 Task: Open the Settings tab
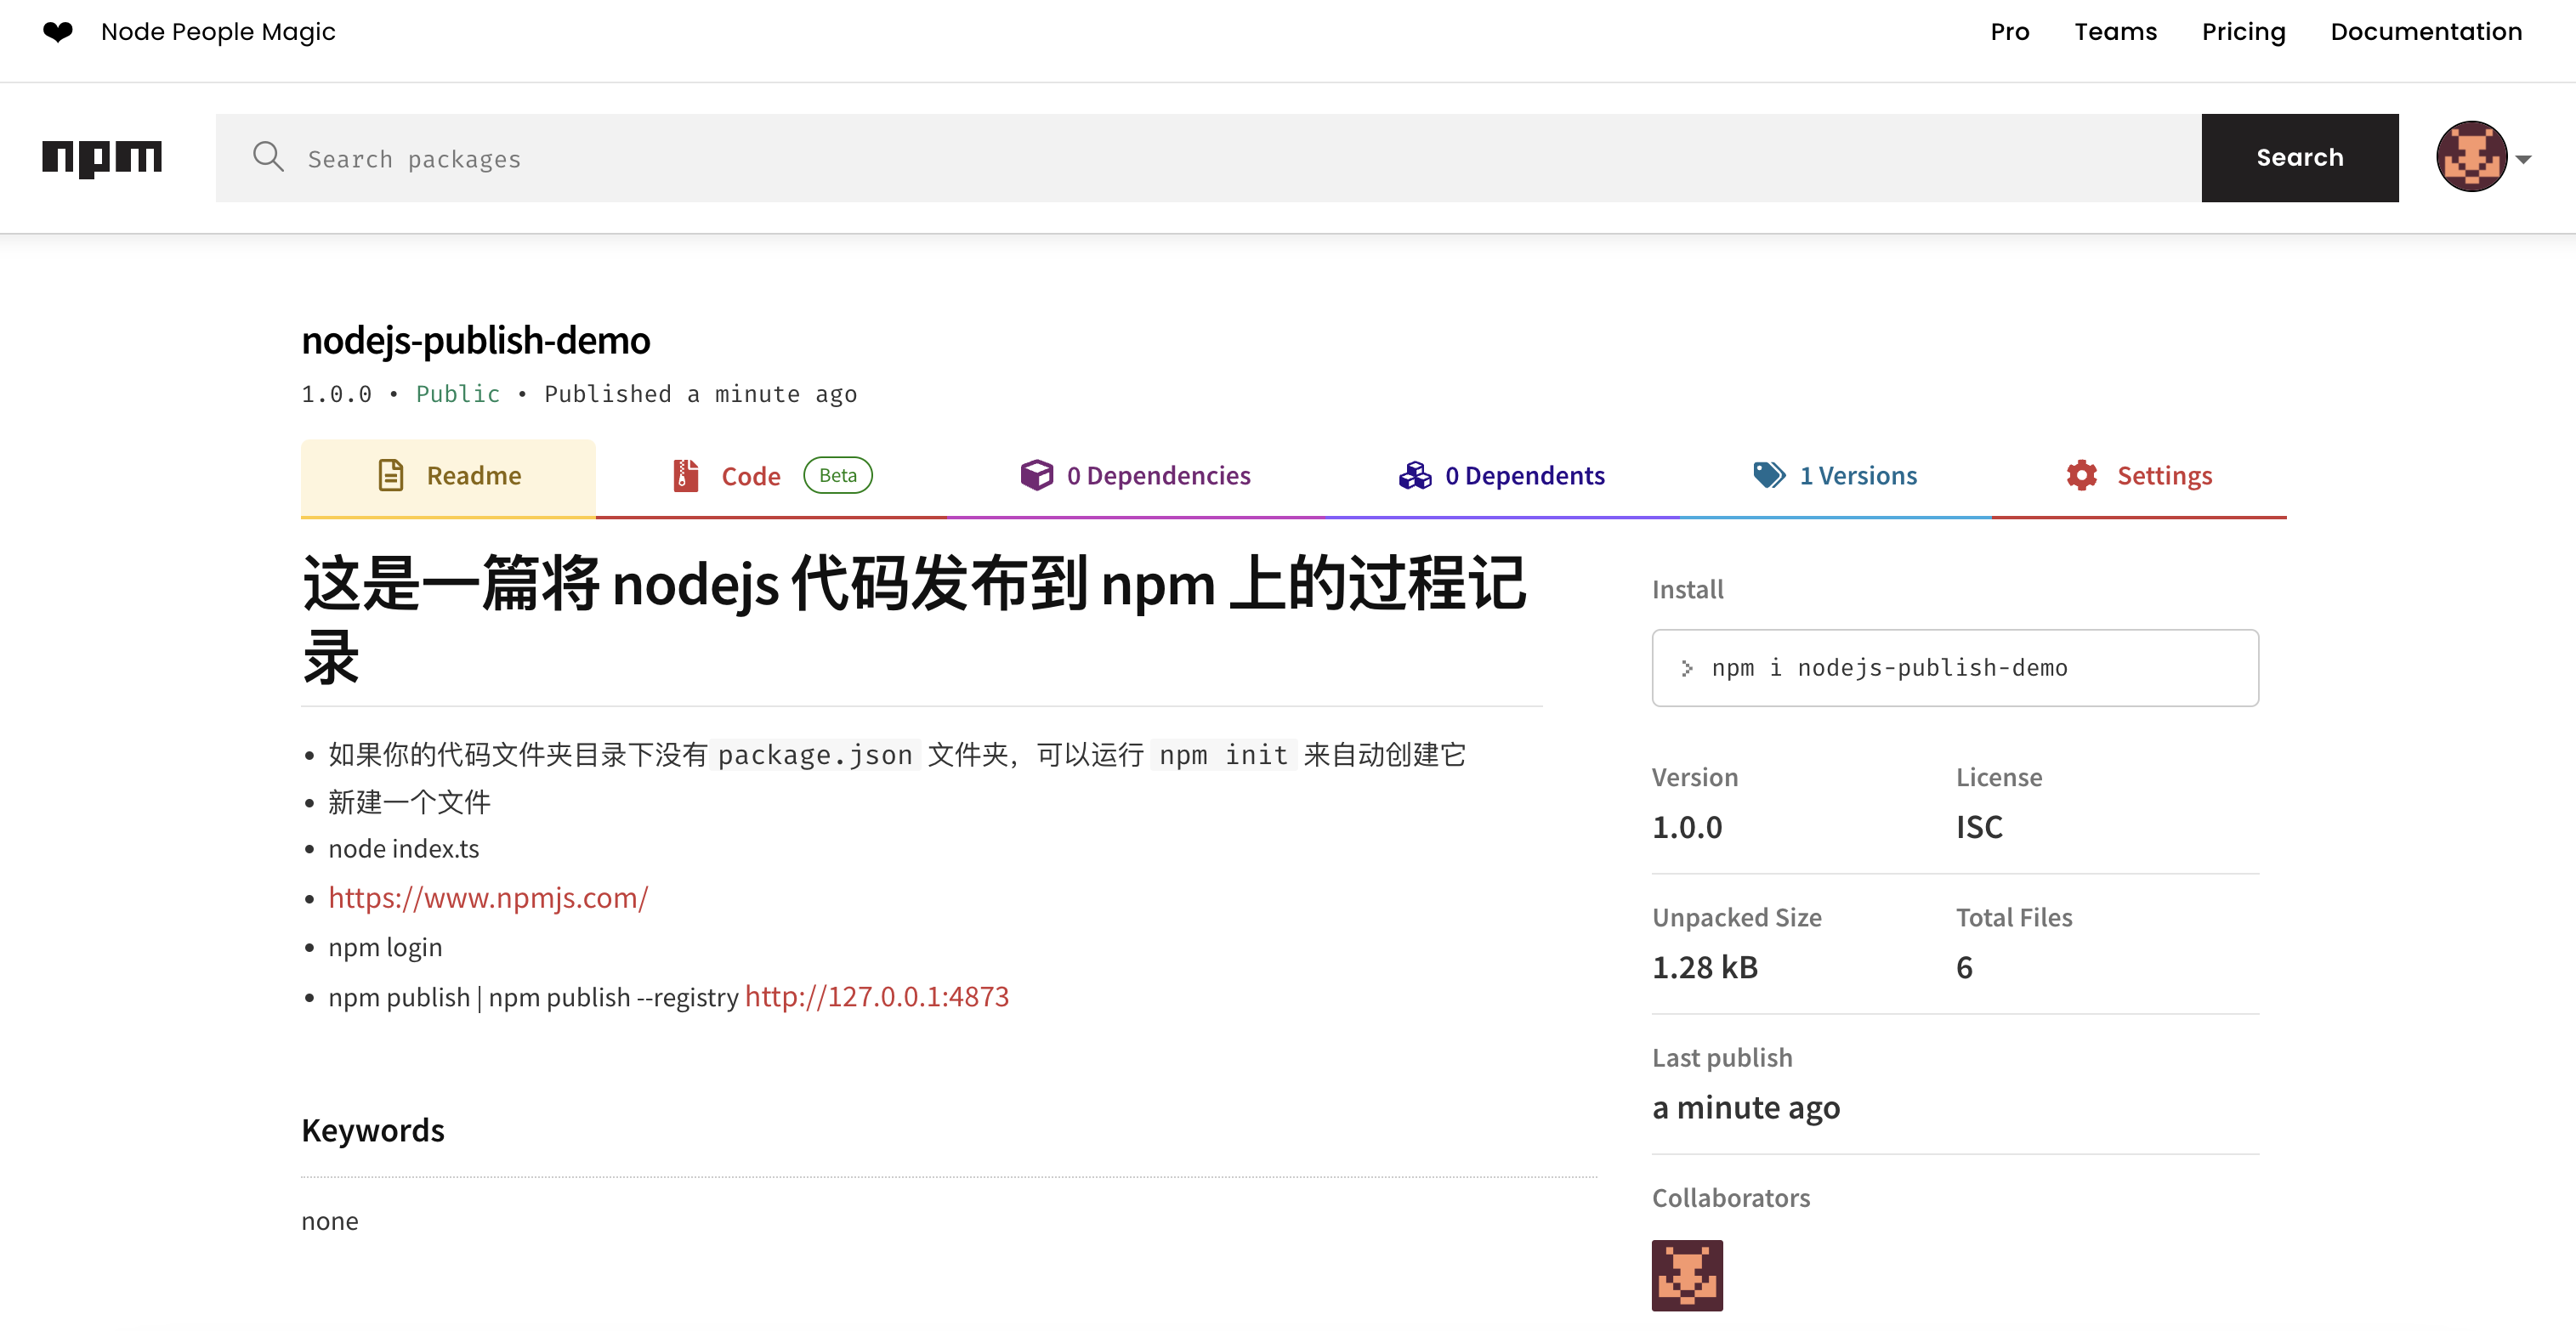(2139, 477)
